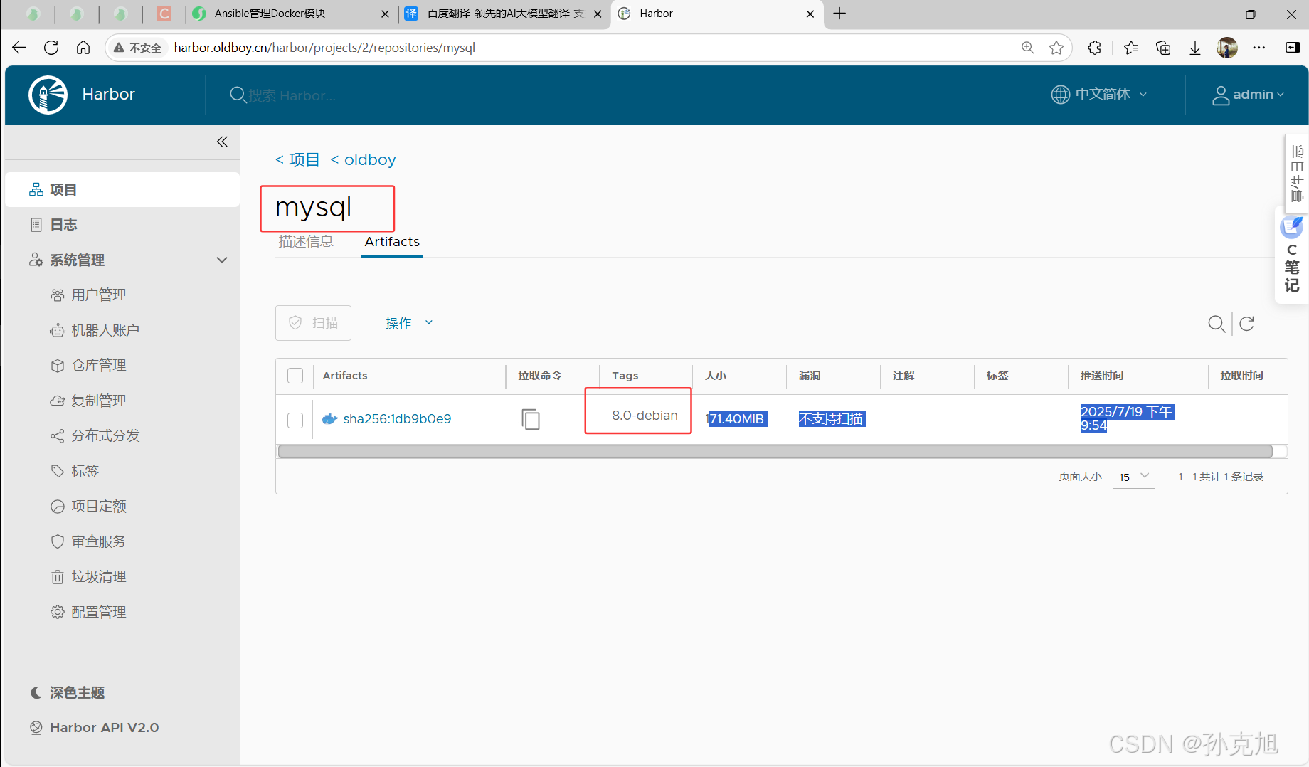Switch to Ansible管理Docker模块 browser tab
This screenshot has width=1309, height=767.
click(x=292, y=14)
